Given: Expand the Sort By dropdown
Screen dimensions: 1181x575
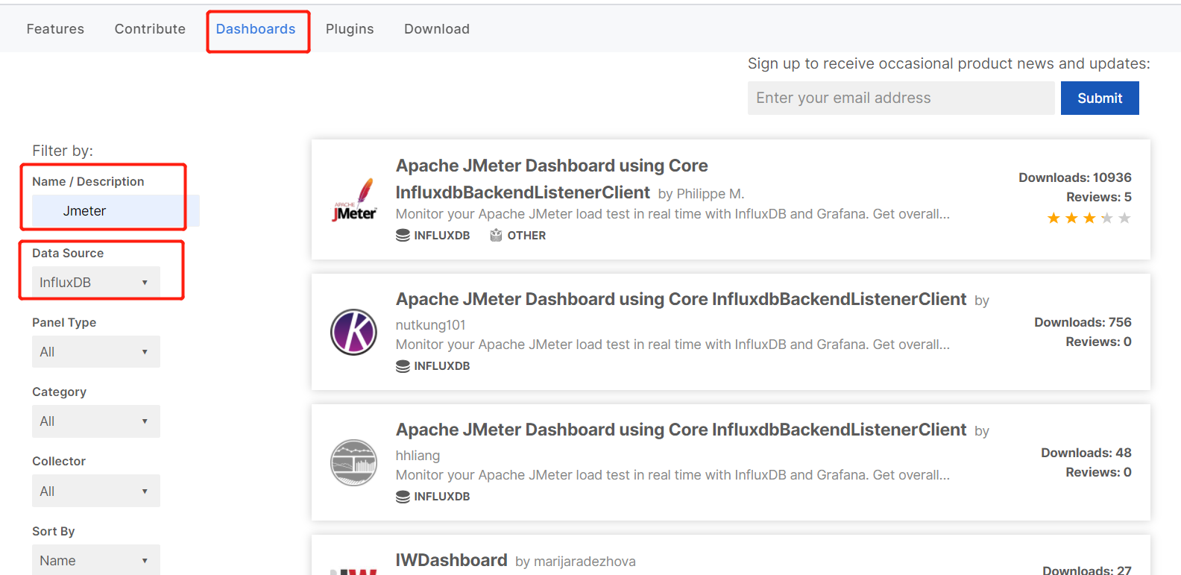Looking at the screenshot, I should 96,560.
